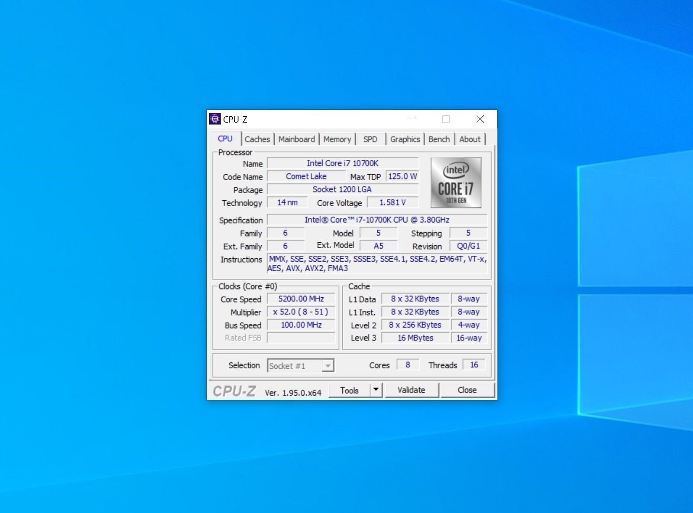Select the Memory tab
The height and width of the screenshot is (513, 693).
(337, 139)
